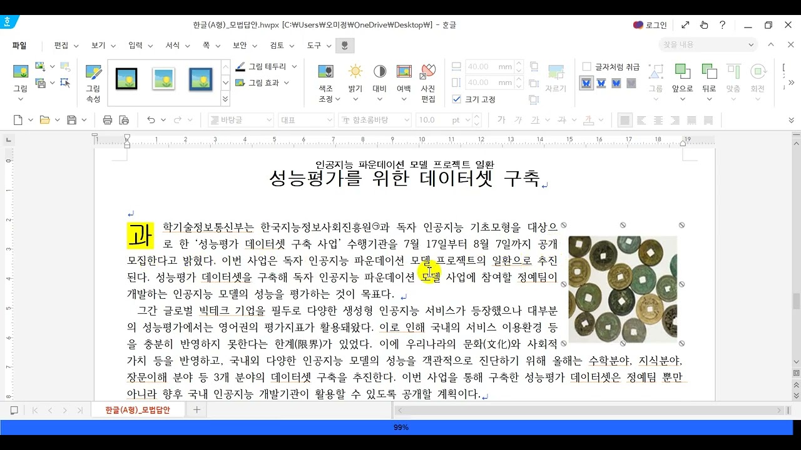Select the third butterfly text-wrap option
This screenshot has height=450, width=801.
616,83
